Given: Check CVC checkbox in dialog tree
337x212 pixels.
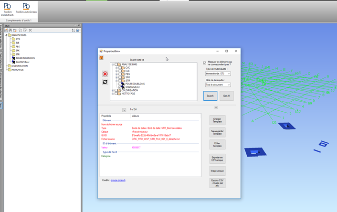Looking at the screenshot, I should 120,68.
